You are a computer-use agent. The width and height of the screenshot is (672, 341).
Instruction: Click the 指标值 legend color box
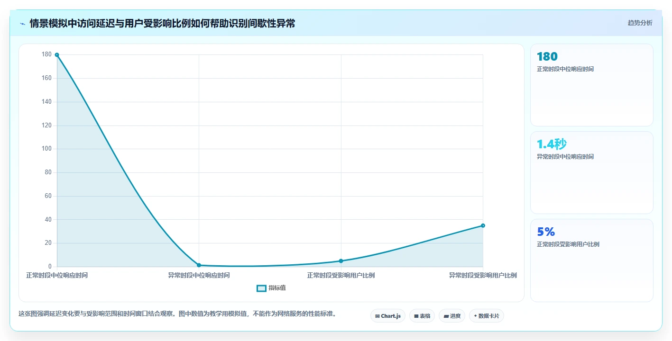pos(261,288)
